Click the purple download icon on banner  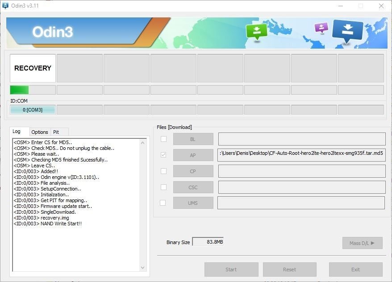coord(321,28)
